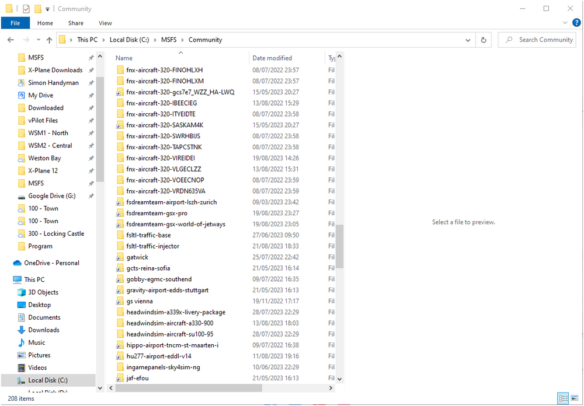The image size is (584, 406).
Task: Switch to details view via status bar icon
Action: [562, 398]
